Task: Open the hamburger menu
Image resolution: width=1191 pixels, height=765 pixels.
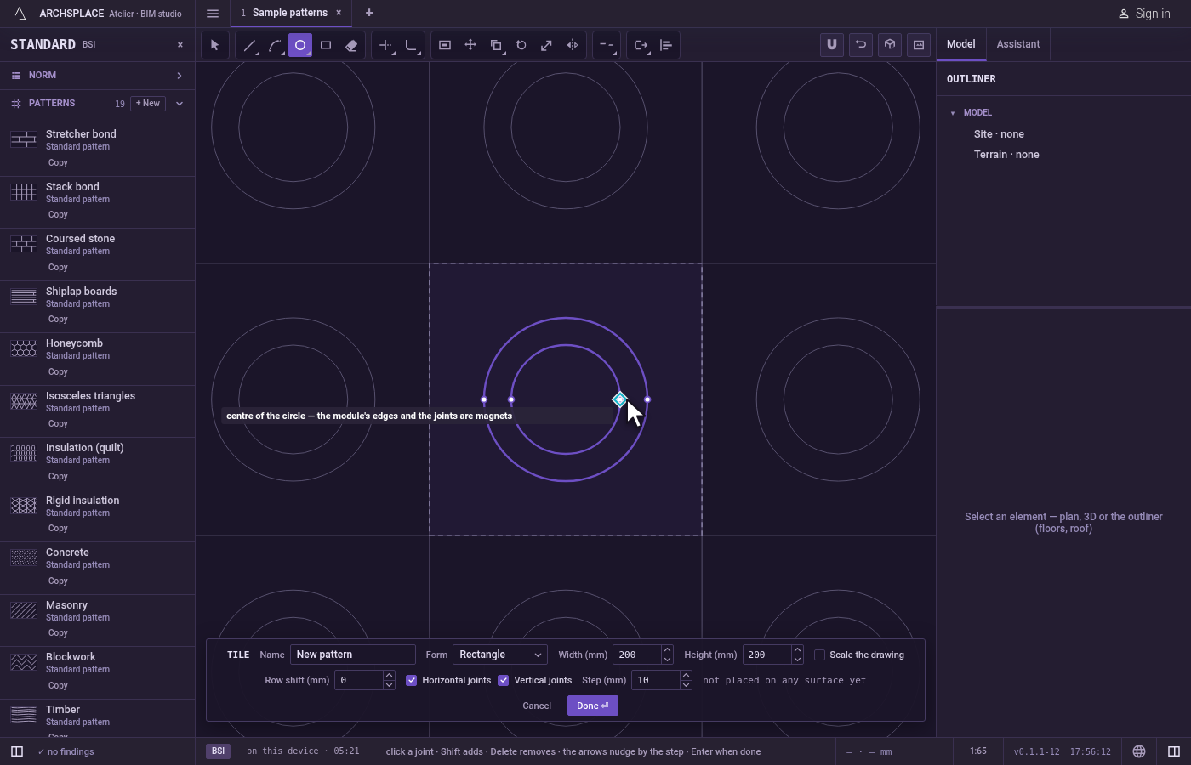Action: pyautogui.click(x=213, y=14)
